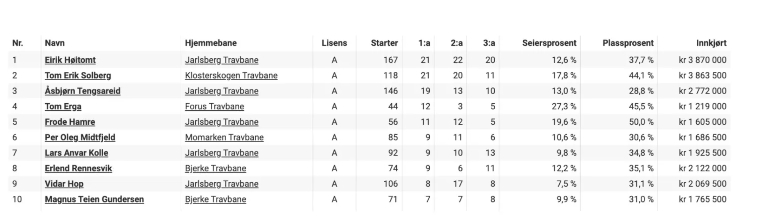Open Per Oleg Midtfjeld's page
This screenshot has height=218, width=770.
point(80,137)
